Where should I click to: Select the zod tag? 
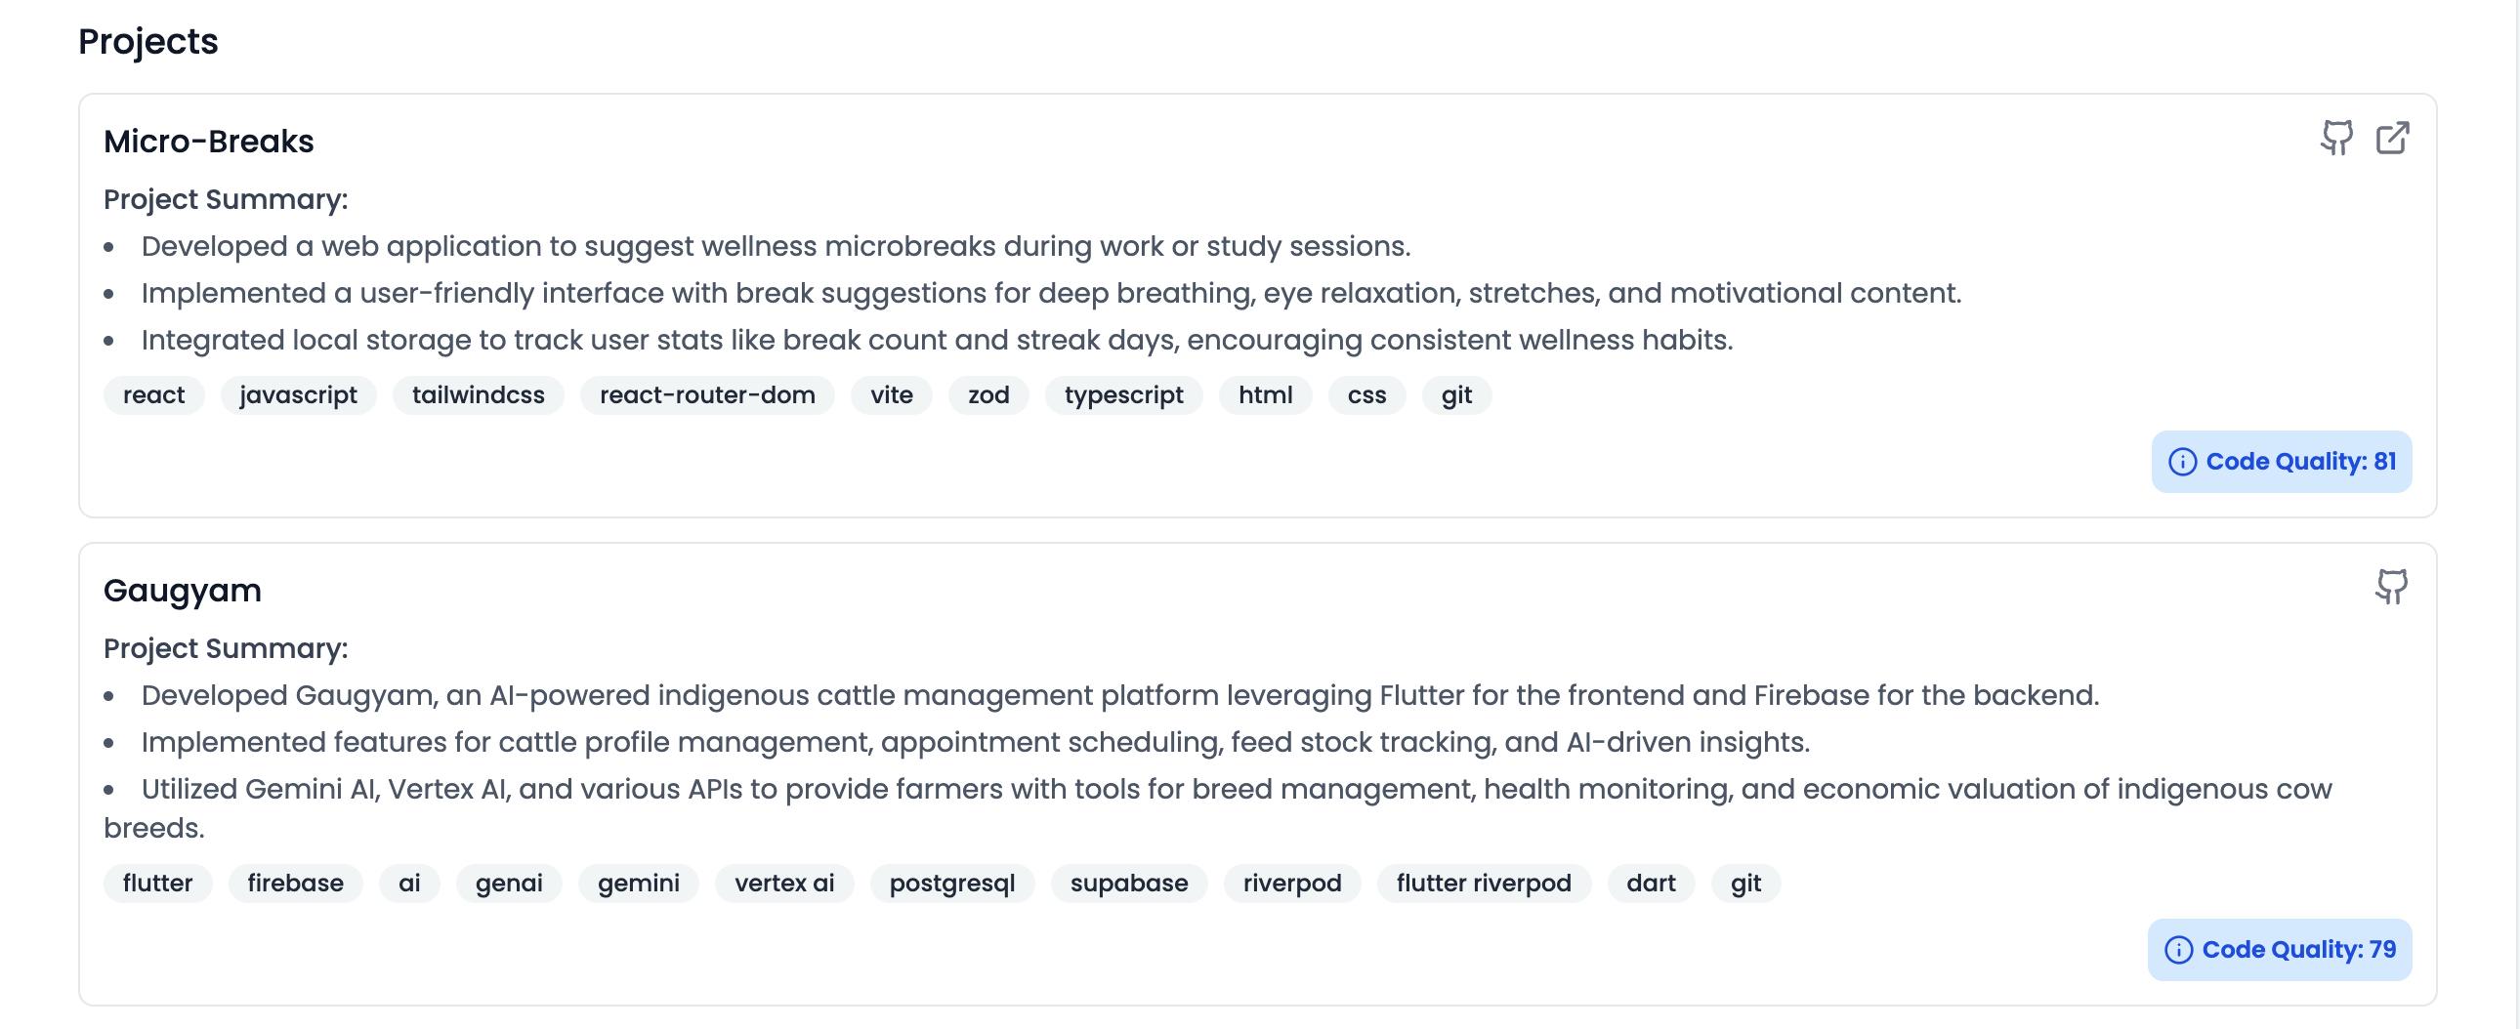(988, 395)
